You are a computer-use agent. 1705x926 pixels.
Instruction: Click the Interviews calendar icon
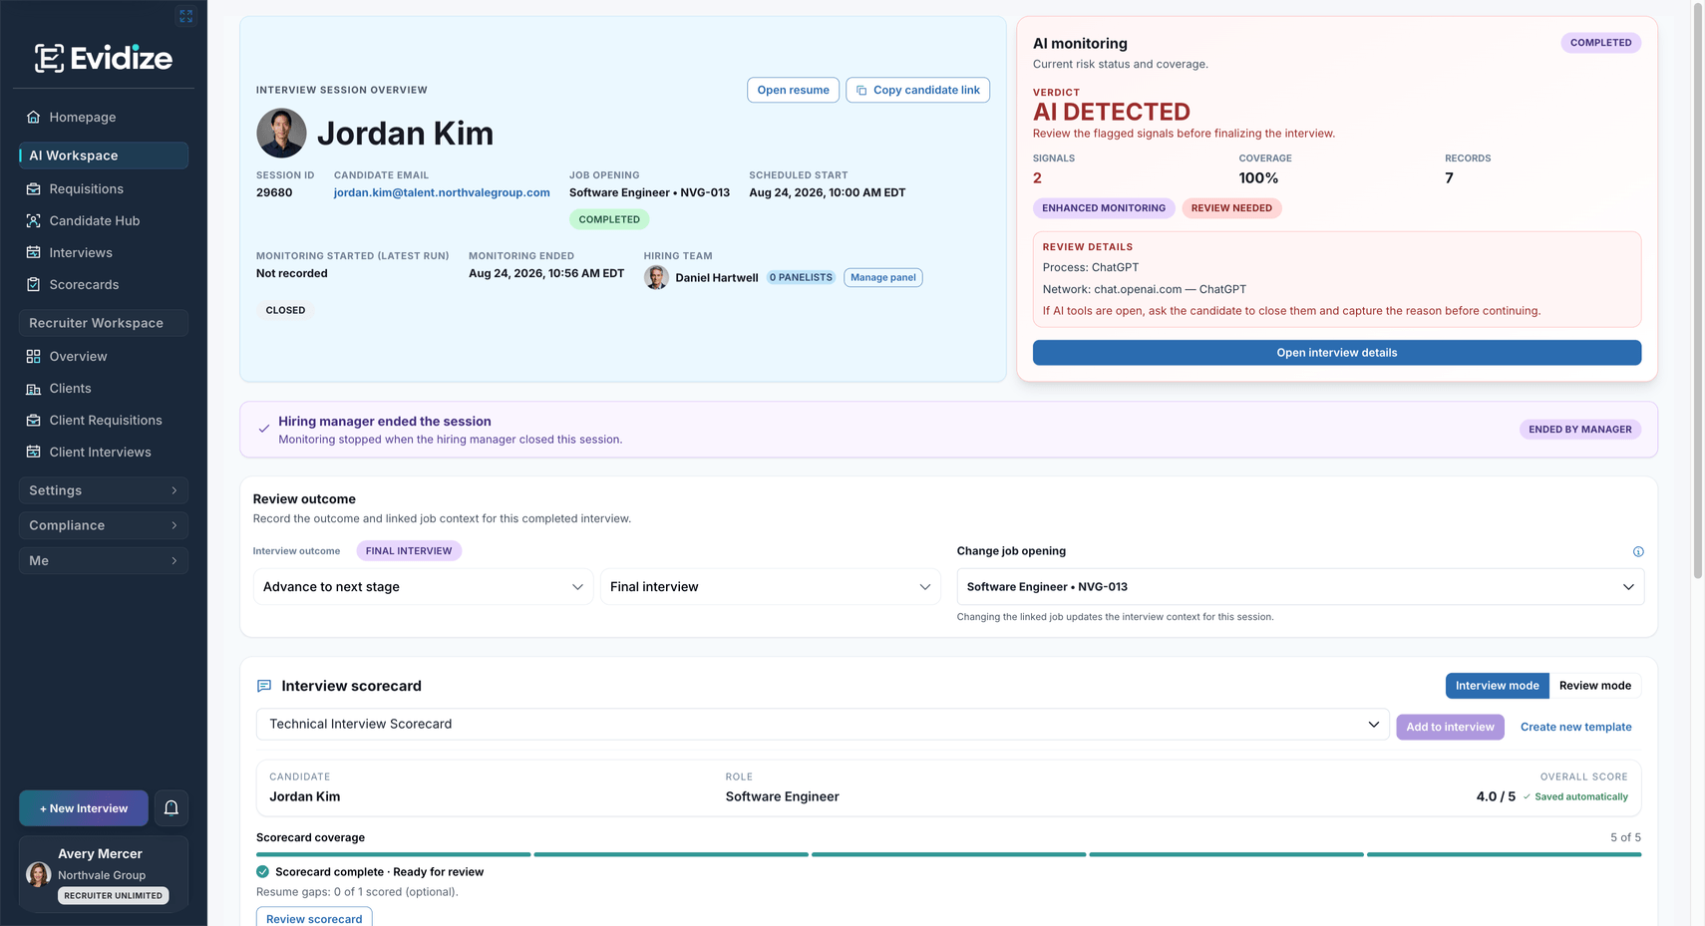(x=34, y=252)
